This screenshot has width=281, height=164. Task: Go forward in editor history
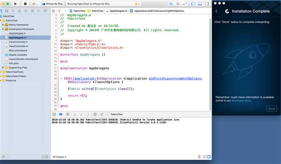click(65, 11)
